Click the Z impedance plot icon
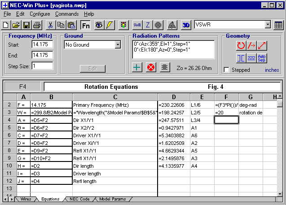 [148, 25]
